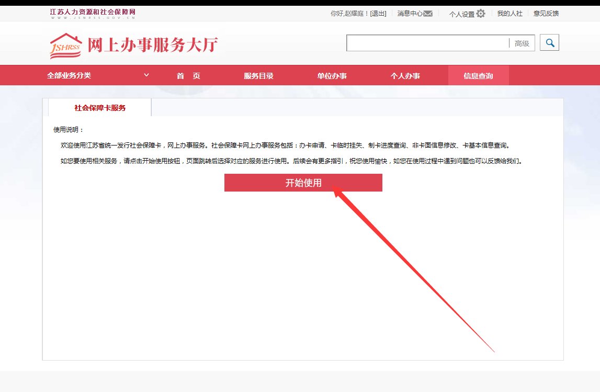点击消息中心的信封图标
The width and height of the screenshot is (600, 392).
(429, 13)
